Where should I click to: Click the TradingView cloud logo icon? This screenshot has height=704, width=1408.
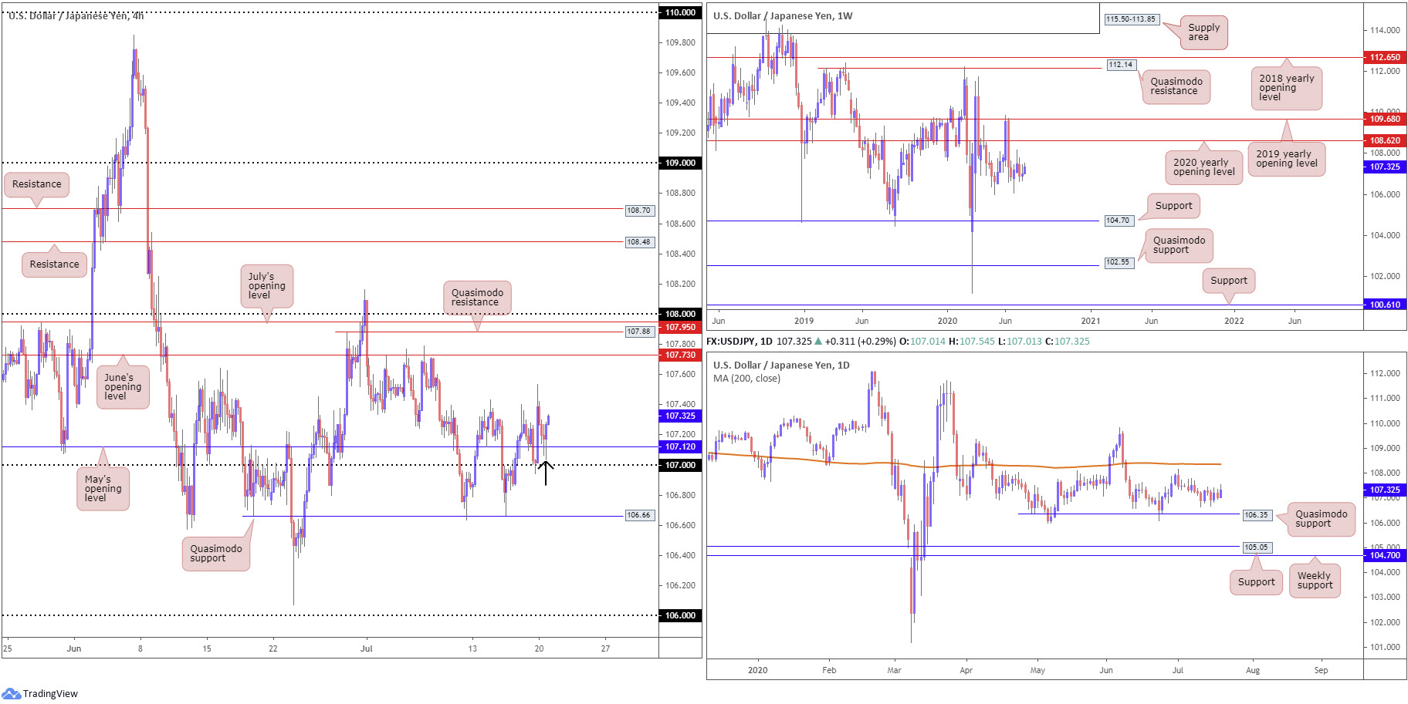click(x=11, y=693)
